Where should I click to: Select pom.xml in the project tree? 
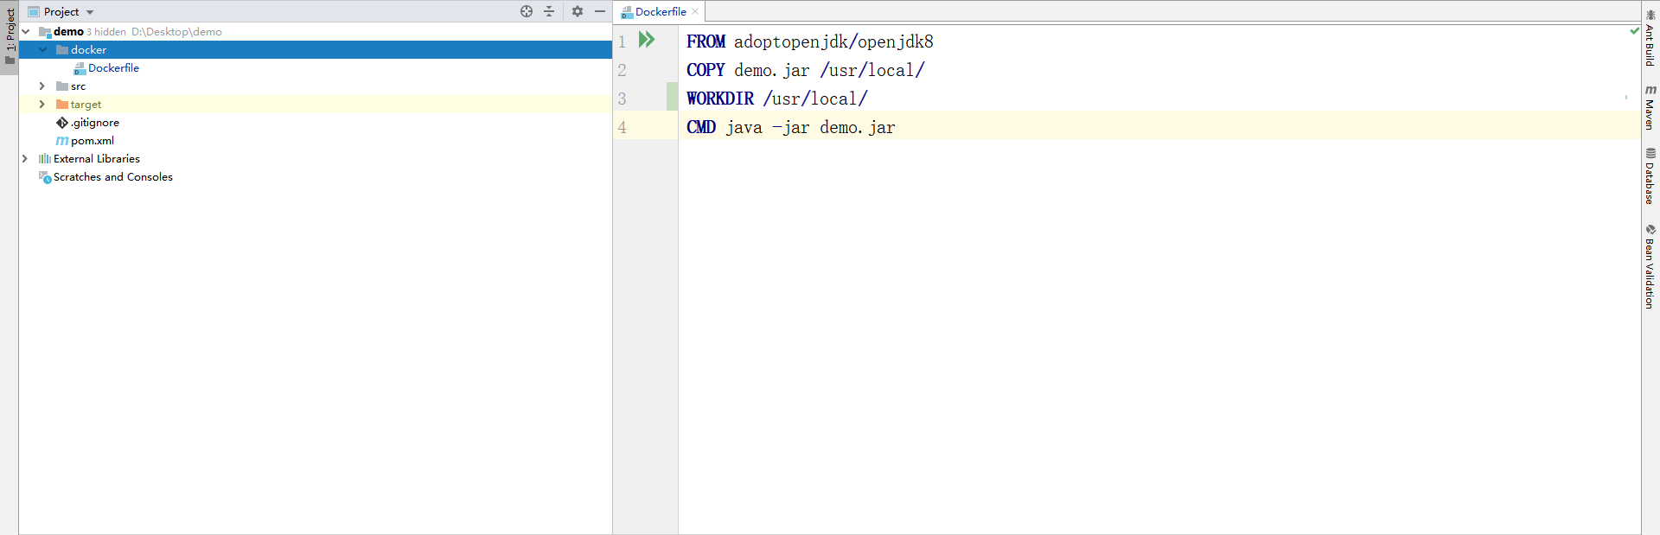(x=92, y=141)
